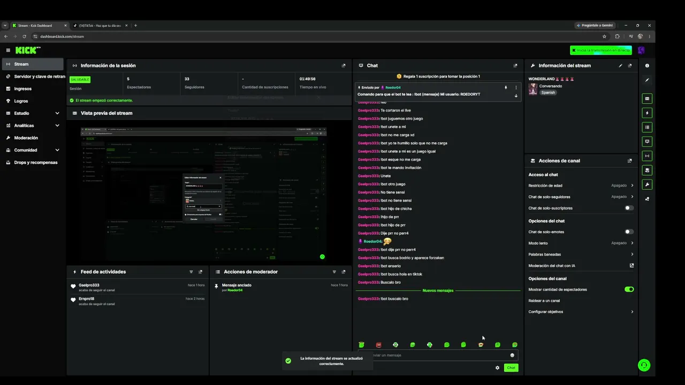Click the Pregúntale a Gemini button
This screenshot has width=685, height=385.
click(x=595, y=25)
